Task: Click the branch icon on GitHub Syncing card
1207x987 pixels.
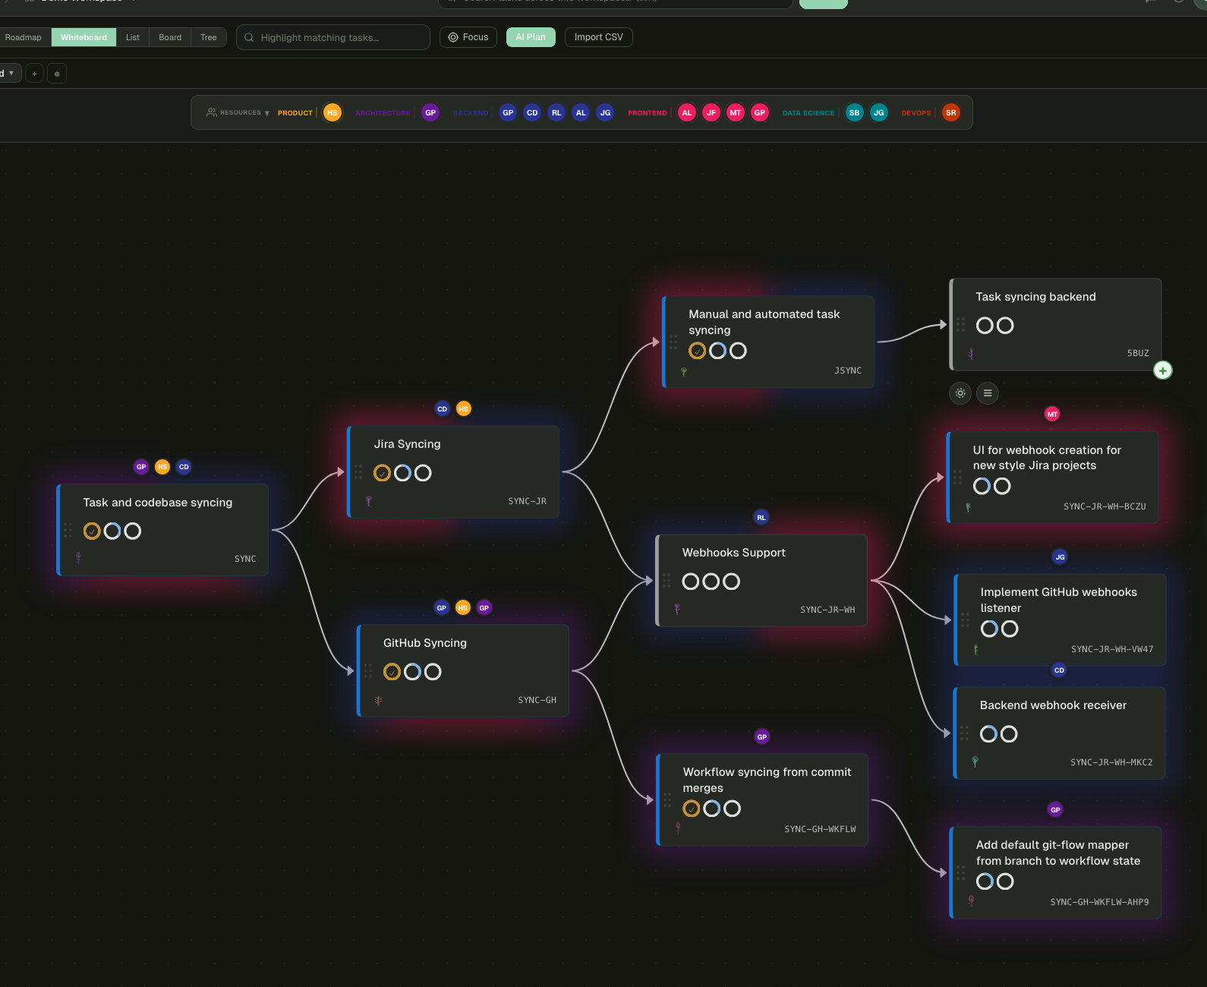Action: (x=378, y=700)
